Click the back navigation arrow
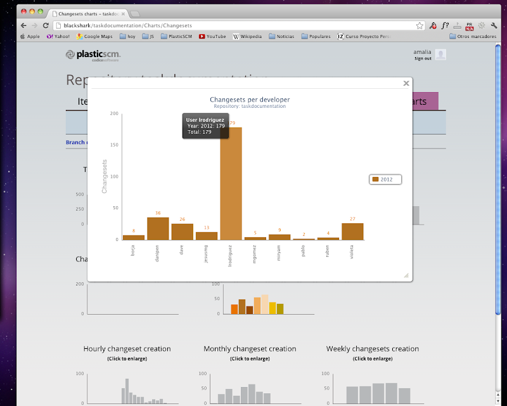Screen dimensions: 507x406 (x=23, y=25)
